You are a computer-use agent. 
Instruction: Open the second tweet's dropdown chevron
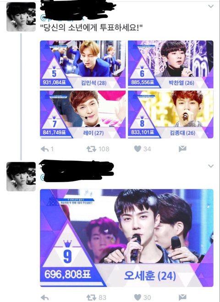pyautogui.click(x=211, y=166)
